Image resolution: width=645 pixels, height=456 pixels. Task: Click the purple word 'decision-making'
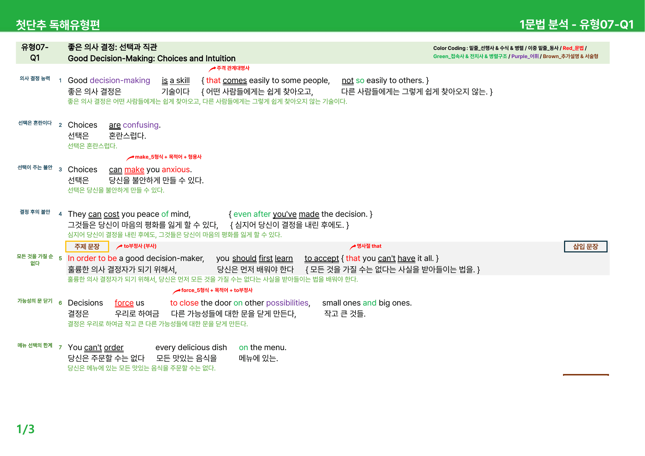click(x=120, y=81)
